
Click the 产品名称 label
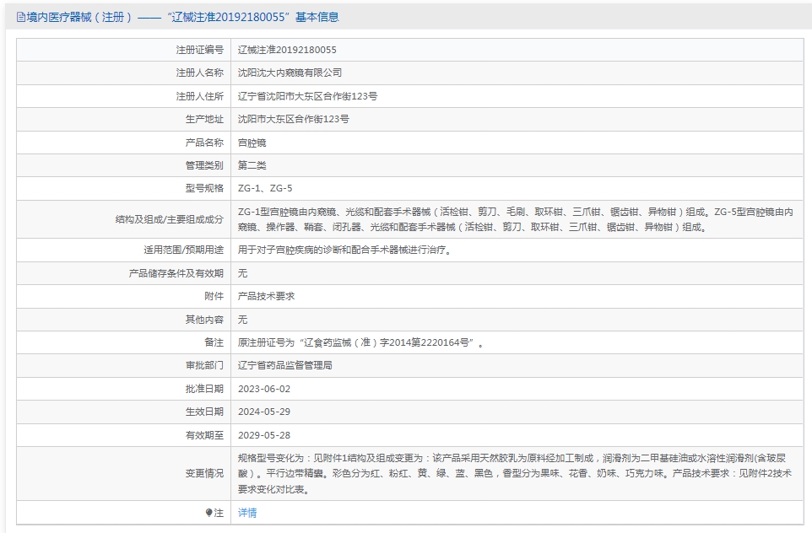coord(204,143)
